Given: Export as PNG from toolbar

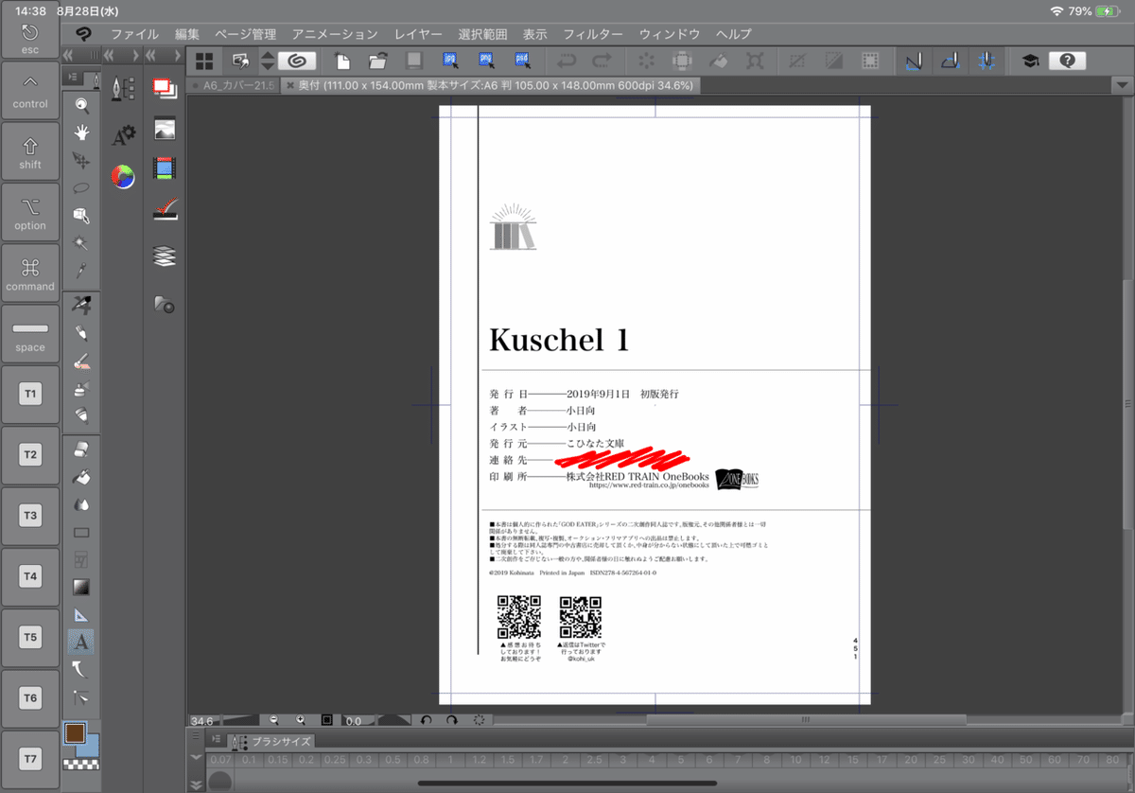Looking at the screenshot, I should 486,61.
